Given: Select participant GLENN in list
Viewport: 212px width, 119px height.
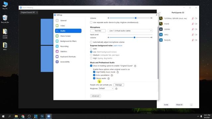Looking at the screenshot, I should pyautogui.click(x=178, y=29).
